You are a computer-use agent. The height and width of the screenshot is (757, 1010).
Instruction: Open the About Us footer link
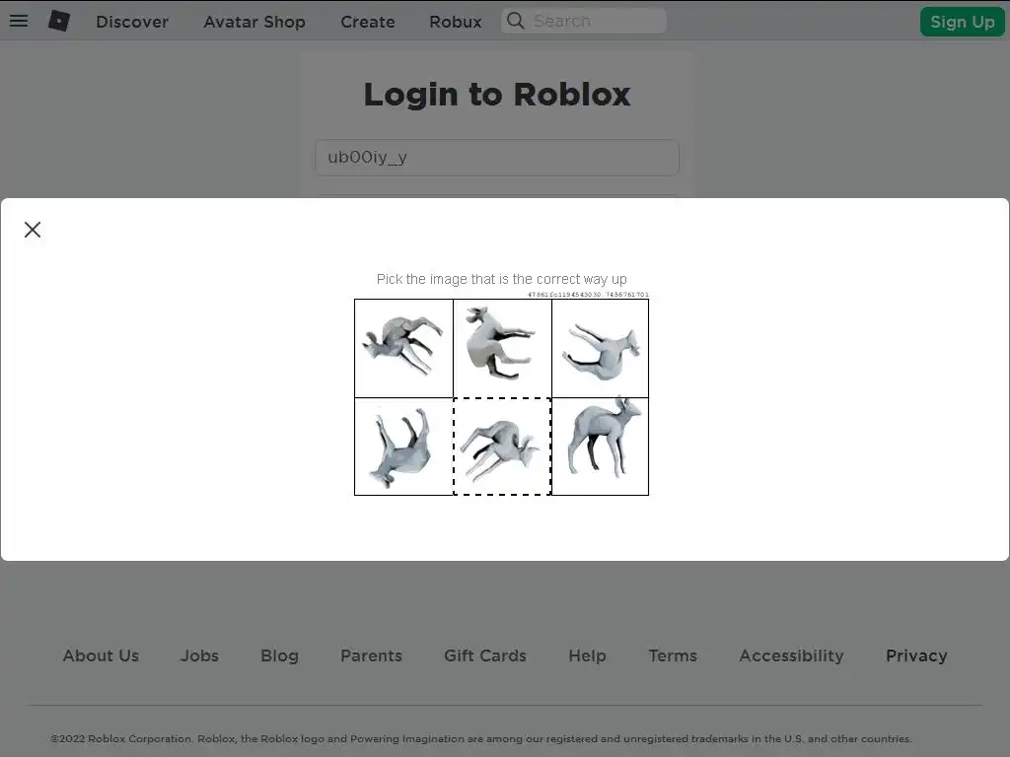coord(101,655)
